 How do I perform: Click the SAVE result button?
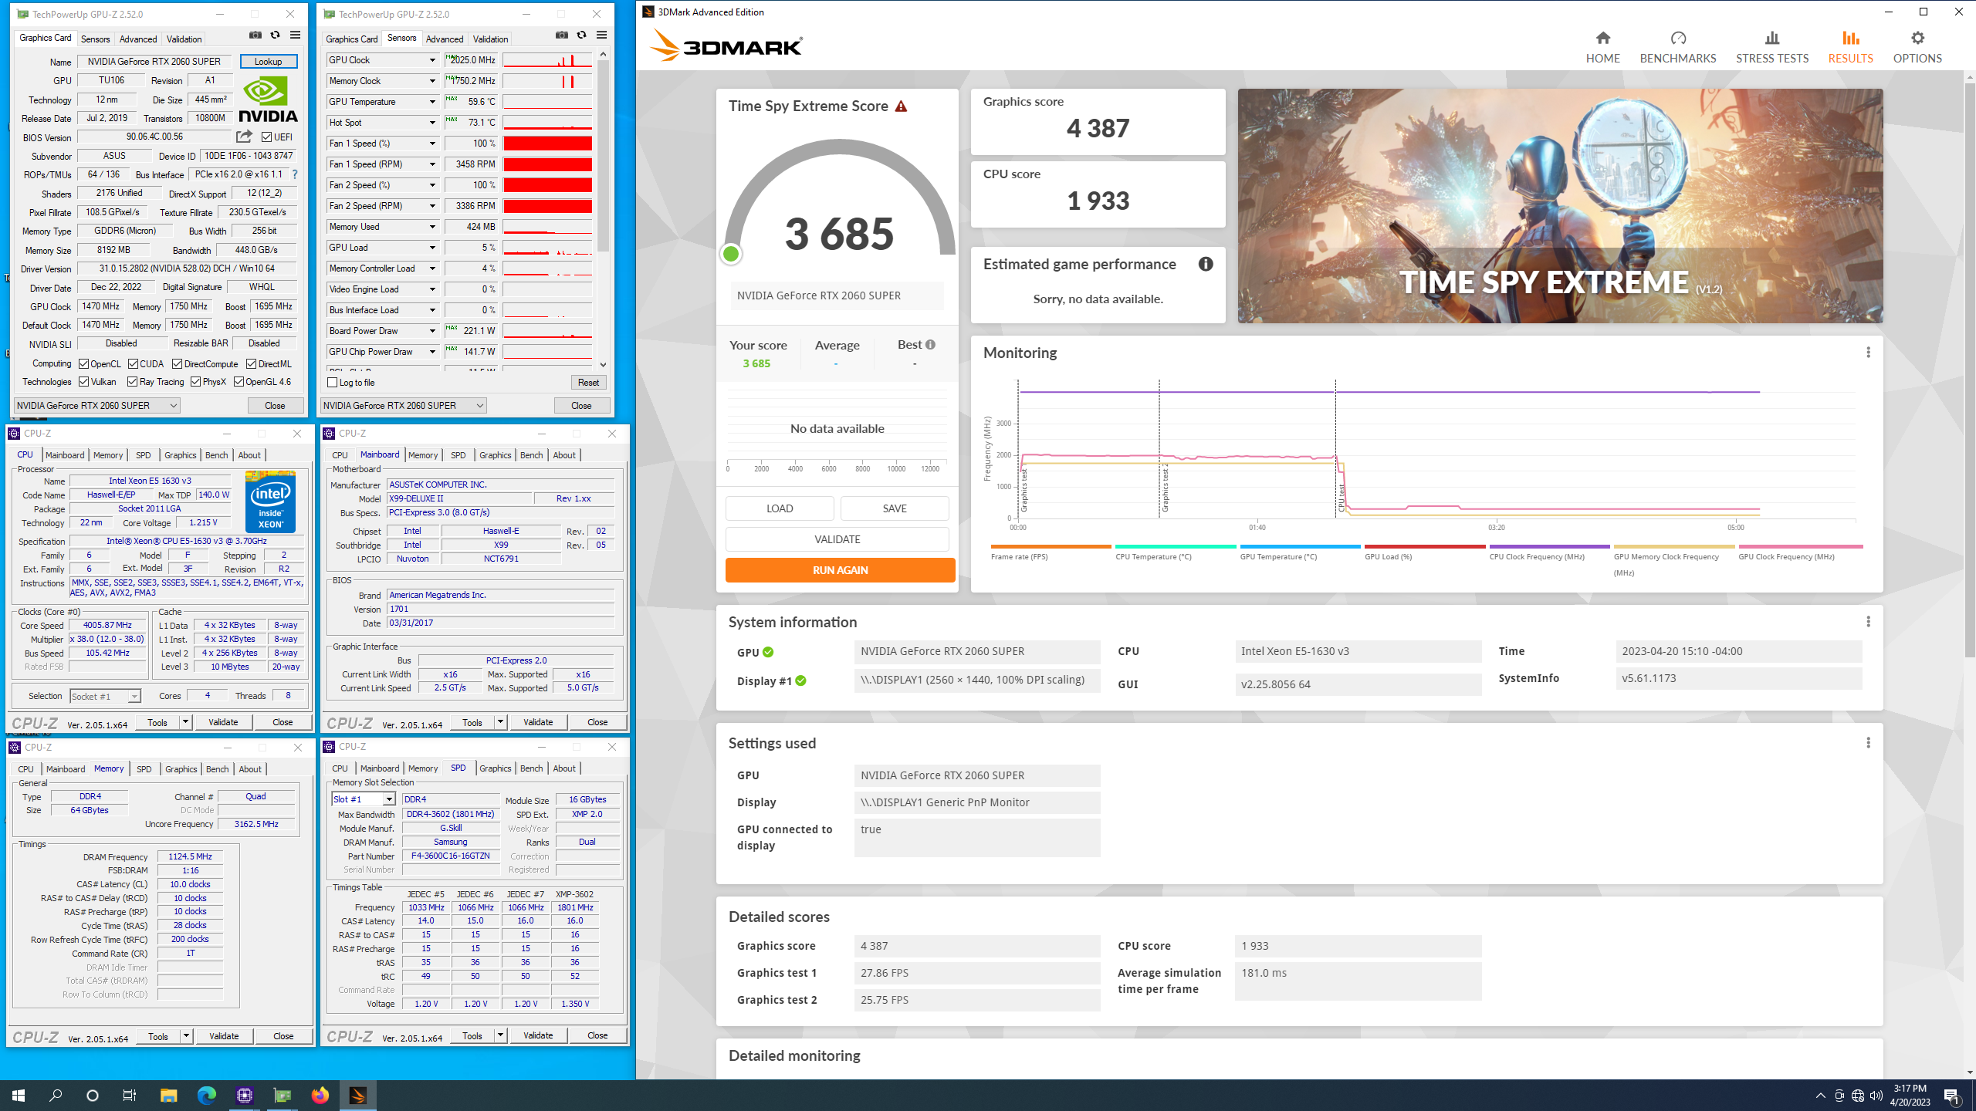(x=895, y=508)
